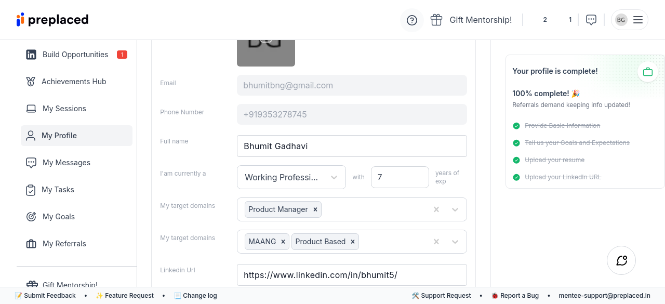Open Build Opportunities in the sidebar
Image resolution: width=665 pixels, height=304 pixels.
pos(75,55)
